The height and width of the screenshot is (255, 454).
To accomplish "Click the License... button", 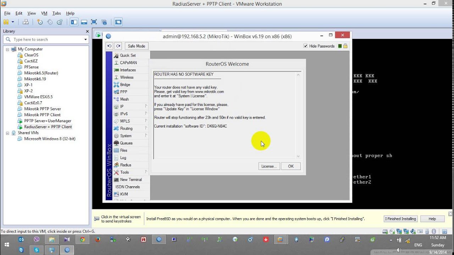I will point(269,166).
